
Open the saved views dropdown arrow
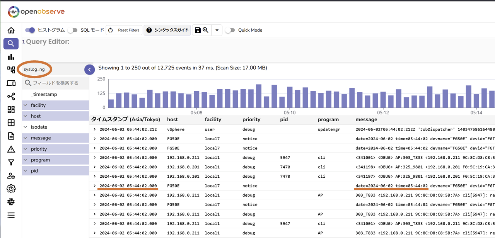point(217,30)
